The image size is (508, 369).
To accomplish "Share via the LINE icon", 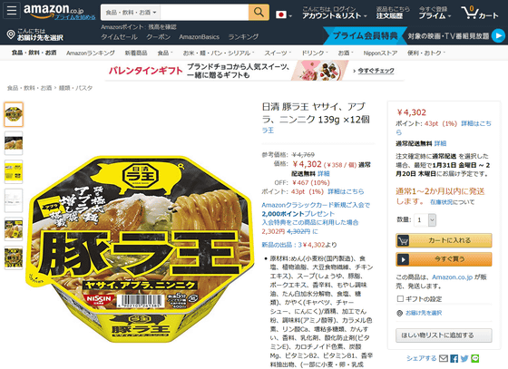I will [475, 358].
